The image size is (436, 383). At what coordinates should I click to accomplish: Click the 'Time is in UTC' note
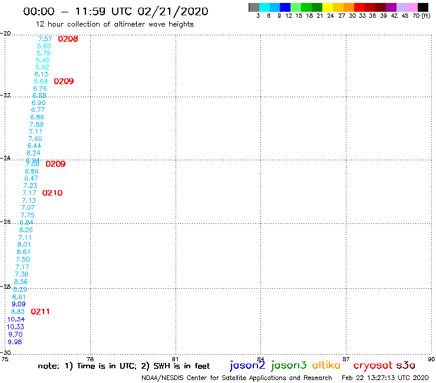tap(107, 366)
